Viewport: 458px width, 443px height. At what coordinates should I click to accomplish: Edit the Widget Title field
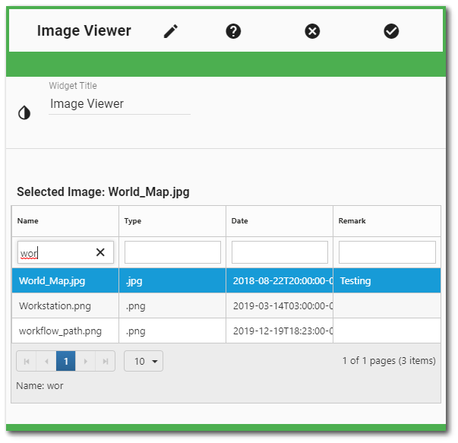tap(119, 104)
